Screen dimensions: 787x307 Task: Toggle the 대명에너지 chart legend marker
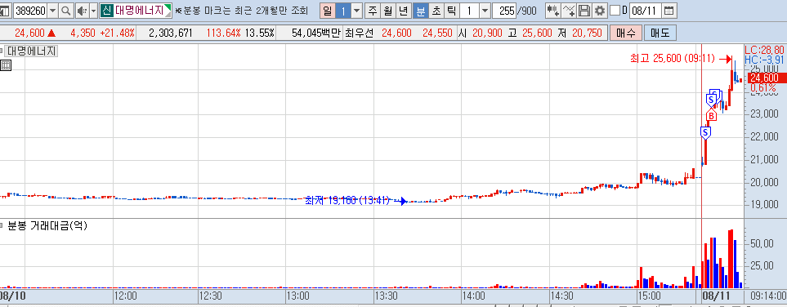click(x=2, y=50)
